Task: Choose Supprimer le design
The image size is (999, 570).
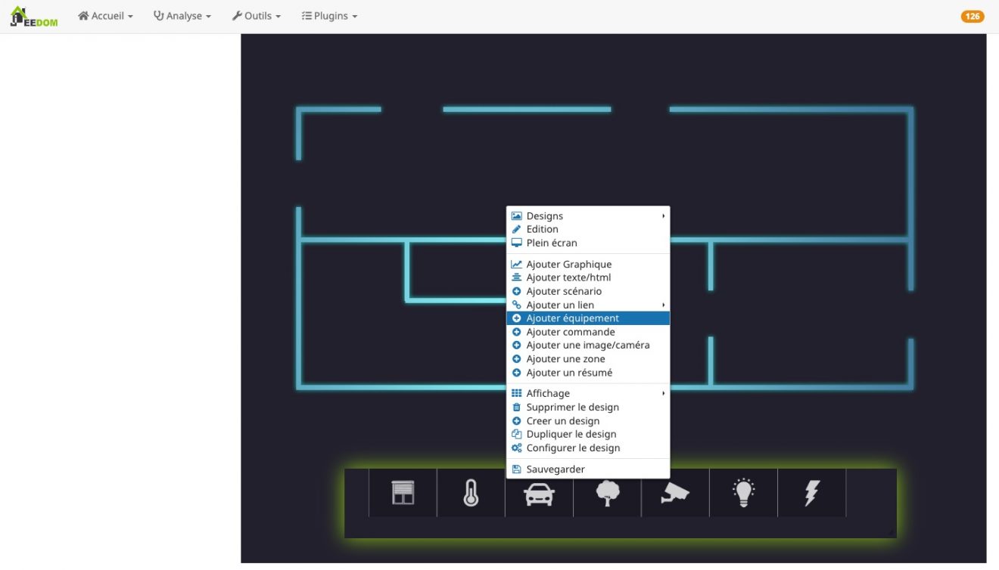Action: click(x=572, y=407)
